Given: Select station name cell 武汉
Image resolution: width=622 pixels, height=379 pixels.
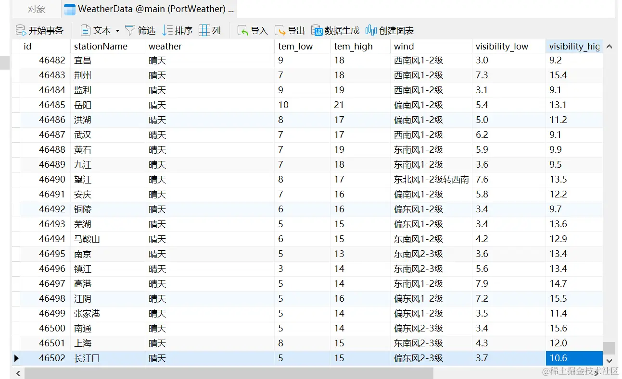Looking at the screenshot, I should (108, 134).
